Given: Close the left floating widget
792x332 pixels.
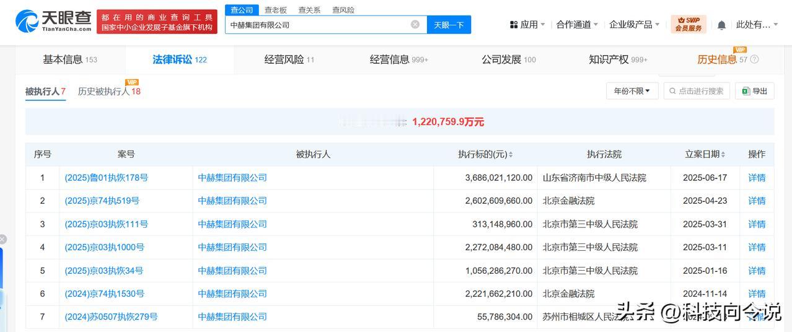Looking at the screenshot, I should (2, 239).
